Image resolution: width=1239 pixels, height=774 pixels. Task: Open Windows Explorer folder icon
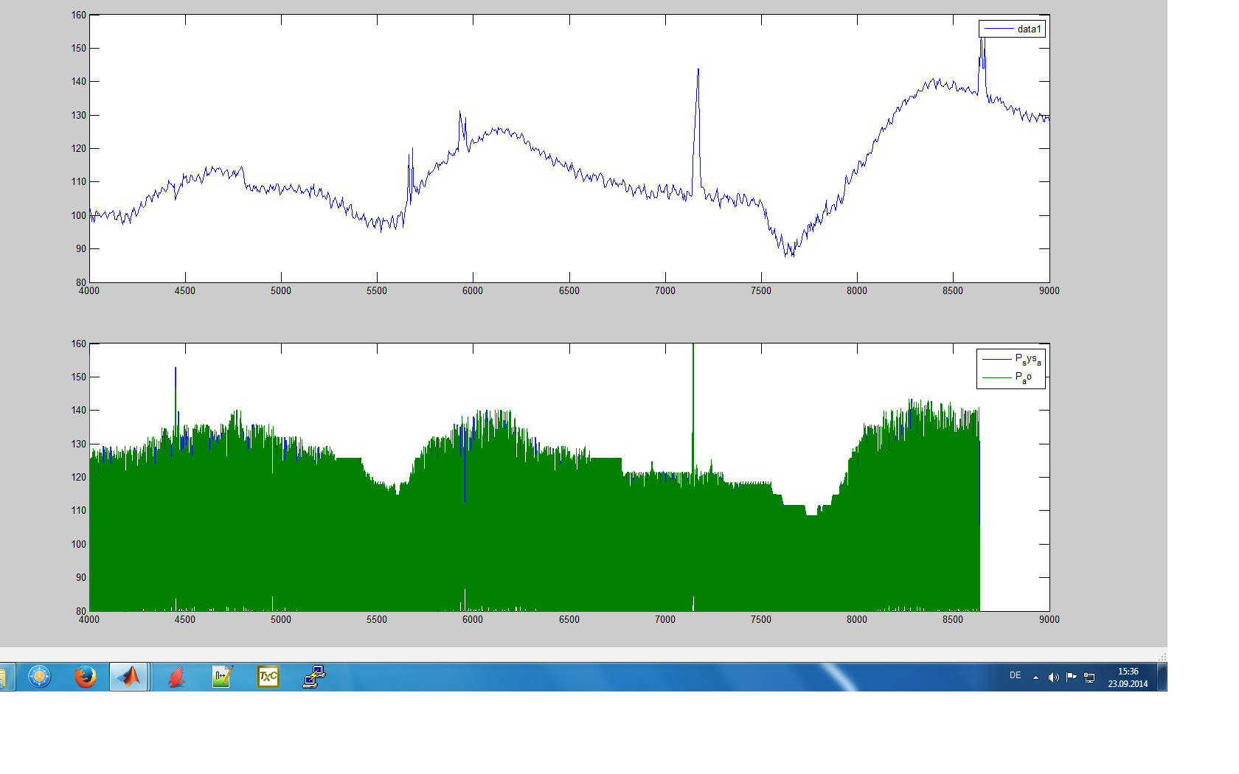click(3, 676)
